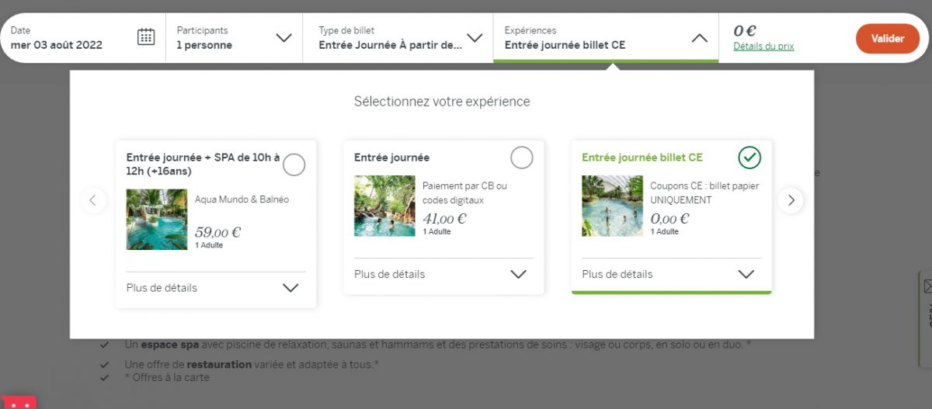Screen dimensions: 932x409
Task: Click the previous carousel arrow
Action: (93, 200)
